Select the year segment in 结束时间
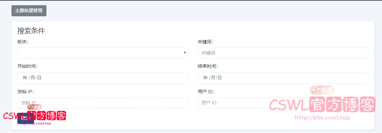The height and width of the screenshot is (133, 382). coord(205,78)
